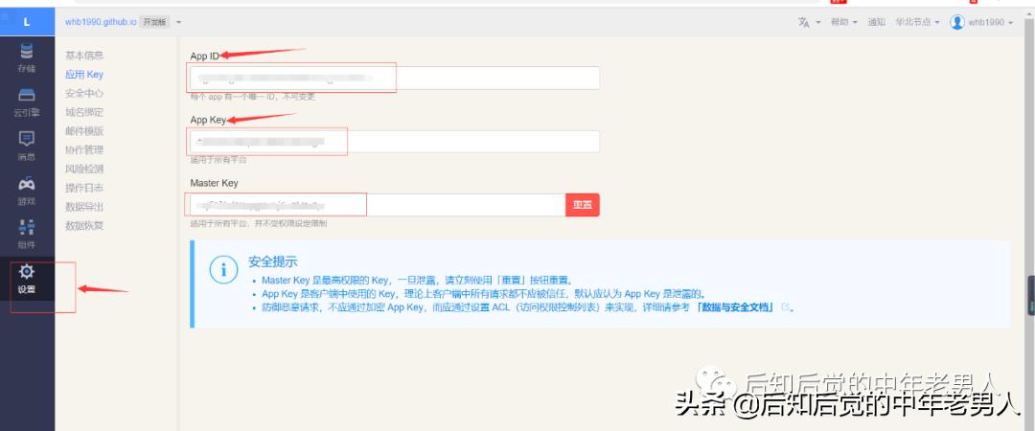Open 协作管理 menu item
Screen dimensions: 1035x431
(84, 149)
